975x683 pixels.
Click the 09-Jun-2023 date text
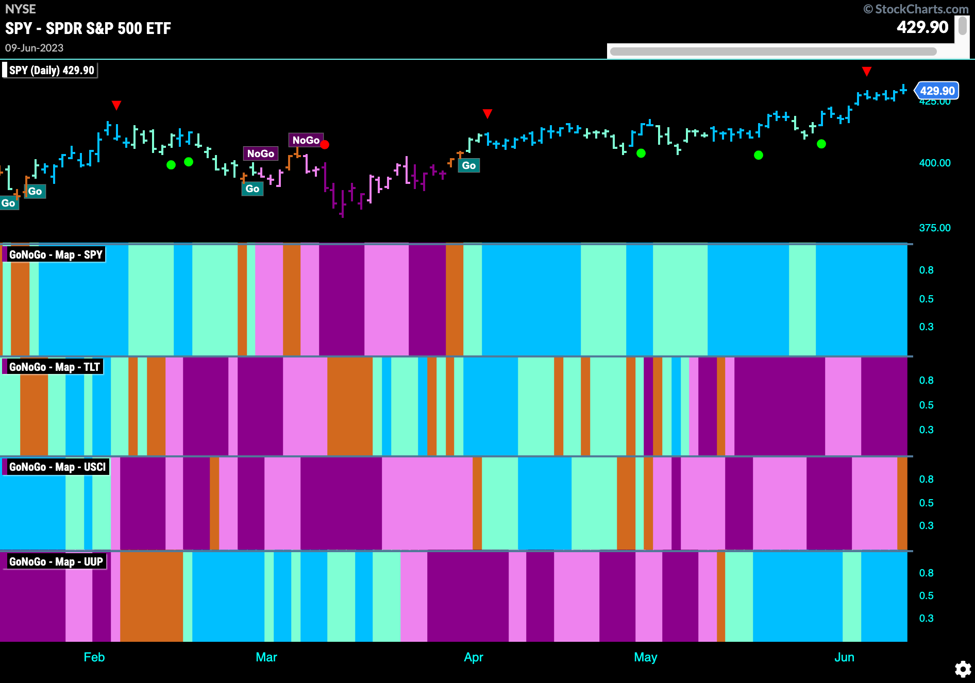[x=34, y=48]
